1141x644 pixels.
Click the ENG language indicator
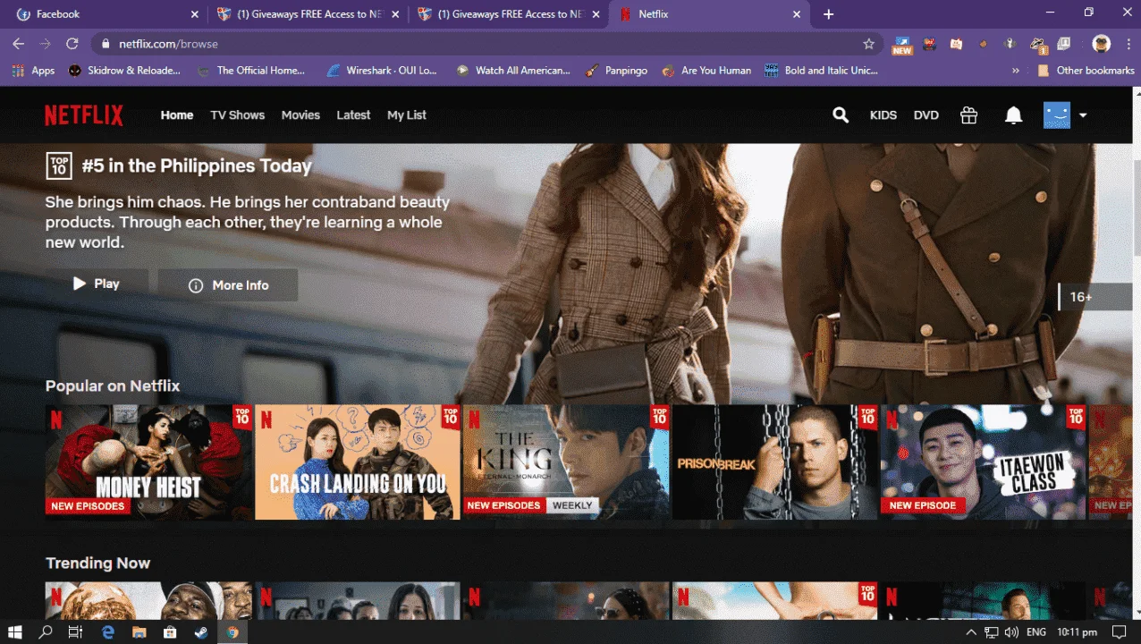click(x=1036, y=632)
